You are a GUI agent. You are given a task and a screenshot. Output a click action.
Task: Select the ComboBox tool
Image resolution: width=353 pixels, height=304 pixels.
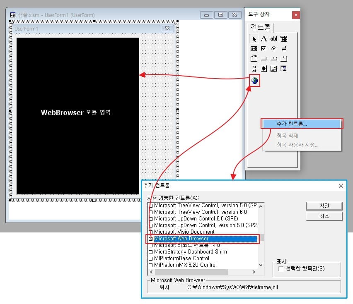[284, 39]
